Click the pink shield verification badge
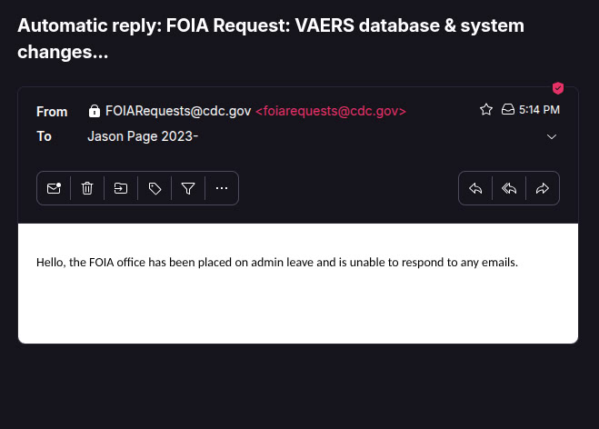 coord(558,88)
